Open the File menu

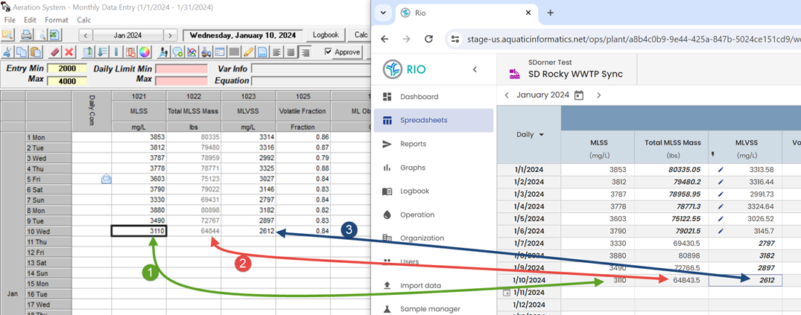[x=10, y=20]
